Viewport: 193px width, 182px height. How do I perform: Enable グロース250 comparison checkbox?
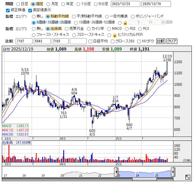coord(113,42)
